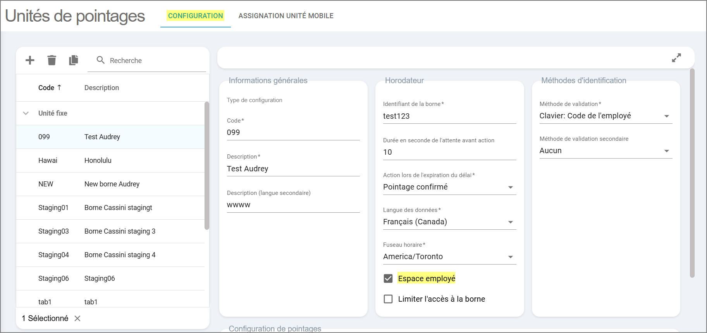Click the duplicate copy icon
707x333 pixels.
pos(74,60)
